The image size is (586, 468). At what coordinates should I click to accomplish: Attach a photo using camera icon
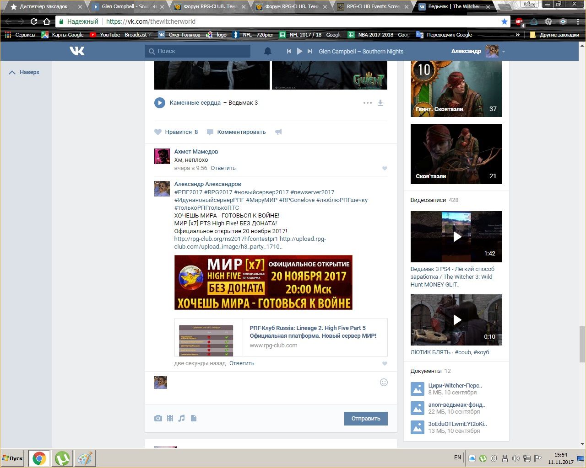pos(158,418)
